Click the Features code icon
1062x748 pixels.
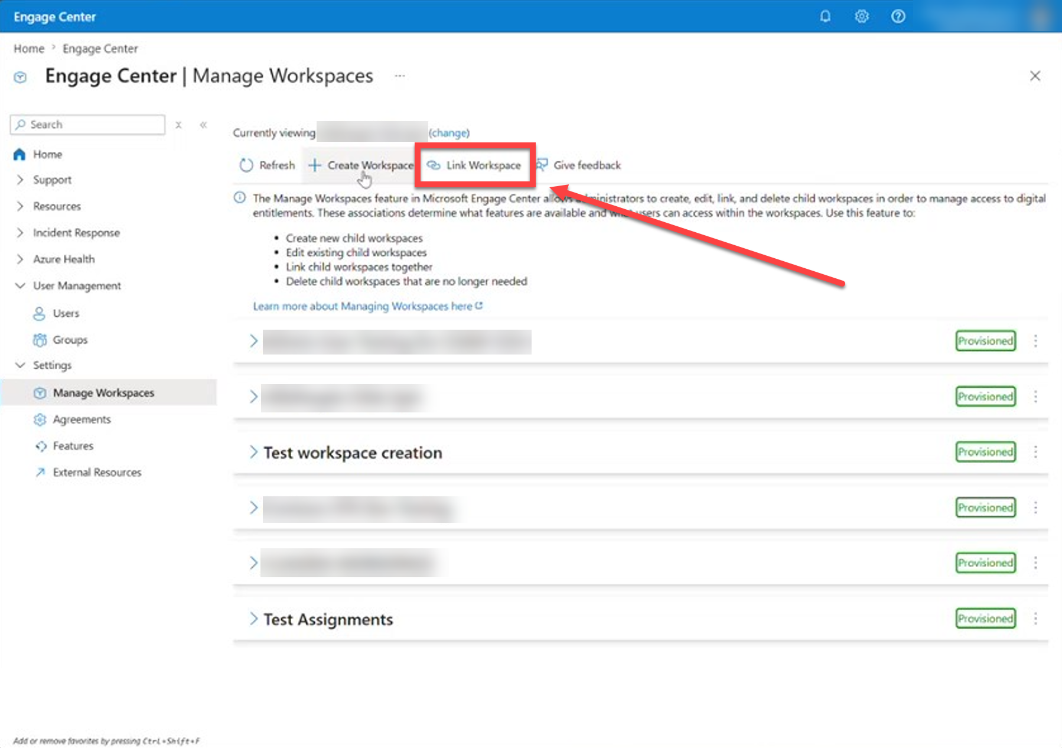pos(40,446)
